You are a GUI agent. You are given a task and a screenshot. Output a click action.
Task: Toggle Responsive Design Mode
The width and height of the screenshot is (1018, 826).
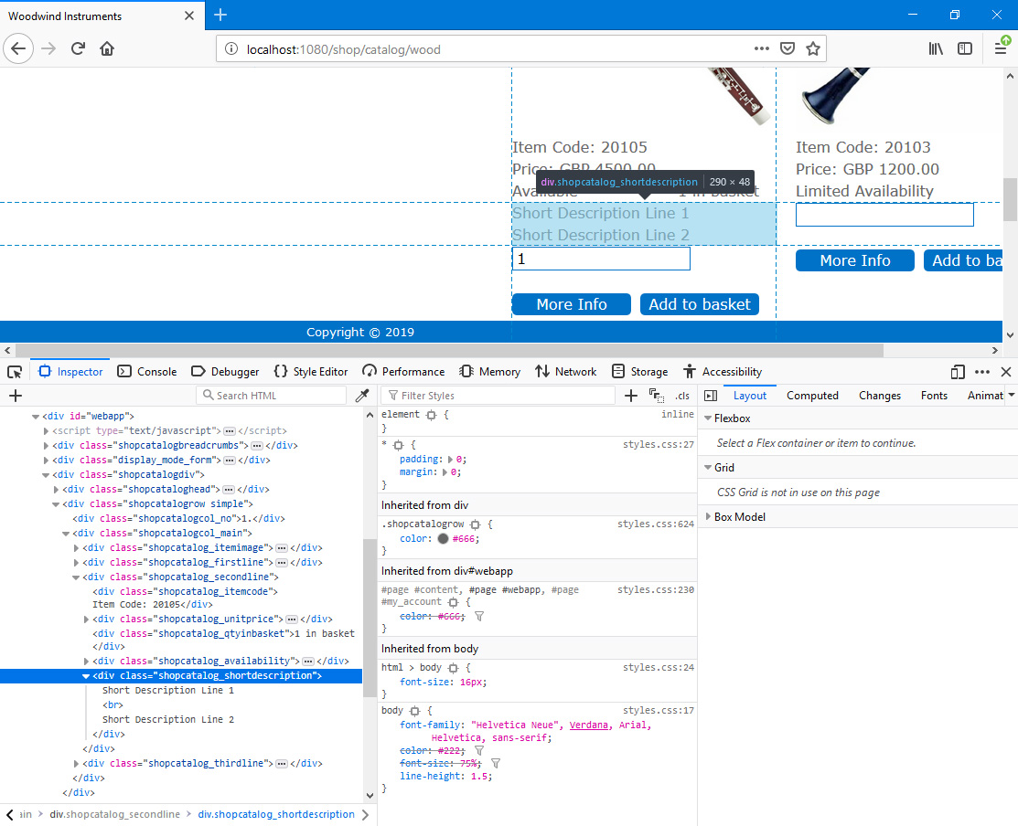(957, 372)
